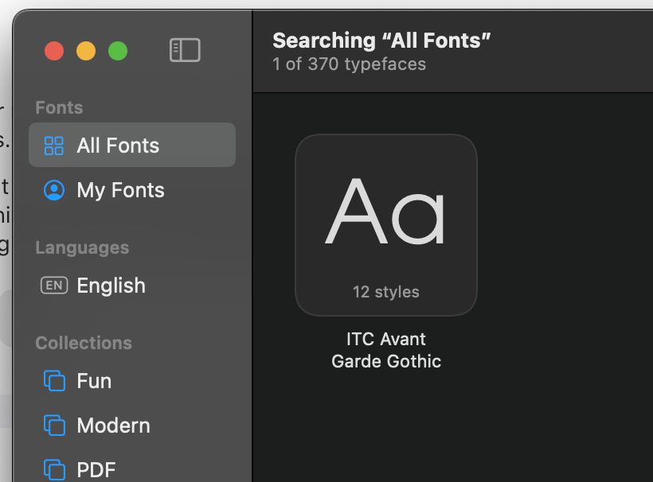The image size is (653, 482).
Task: Click the Modern collection icon
Action: click(54, 426)
